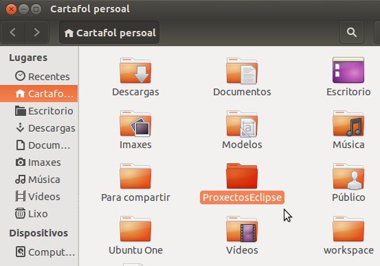Open the Imaxes pictures folder

pos(135,123)
